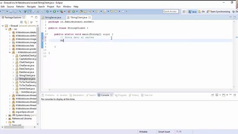Run the program with green Run icon

[54, 12]
